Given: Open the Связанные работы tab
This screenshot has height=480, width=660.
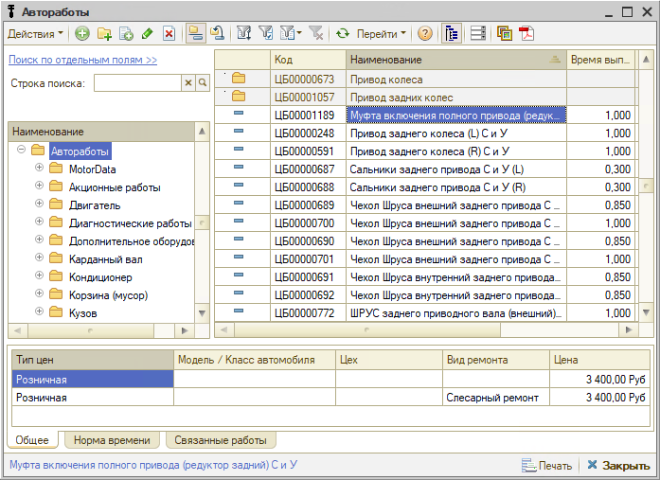Looking at the screenshot, I should point(221,440).
